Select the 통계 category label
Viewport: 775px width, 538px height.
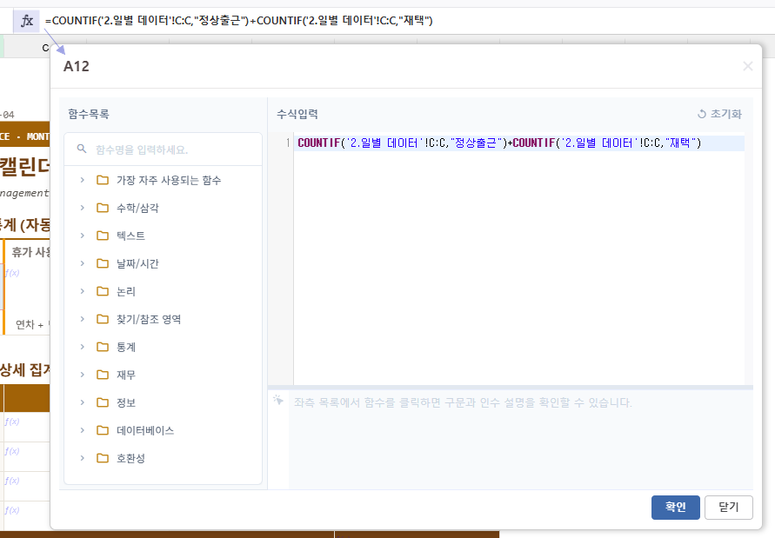point(125,348)
